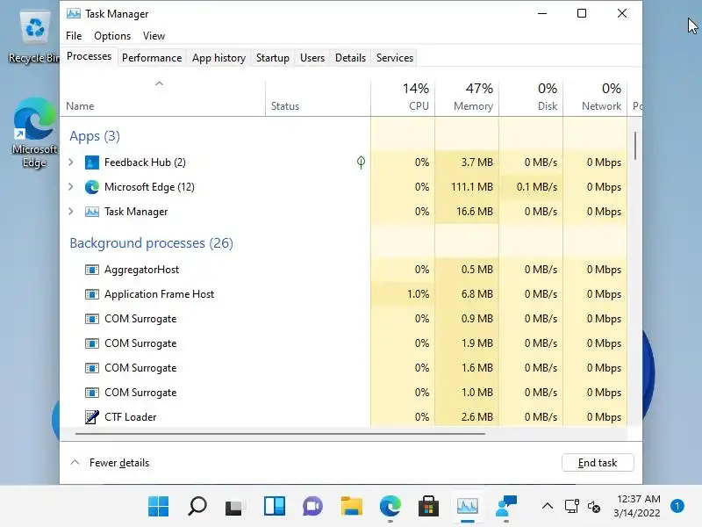Viewport: 702px width, 527px height.
Task: Select the Background processes (26) header
Action: click(x=151, y=243)
